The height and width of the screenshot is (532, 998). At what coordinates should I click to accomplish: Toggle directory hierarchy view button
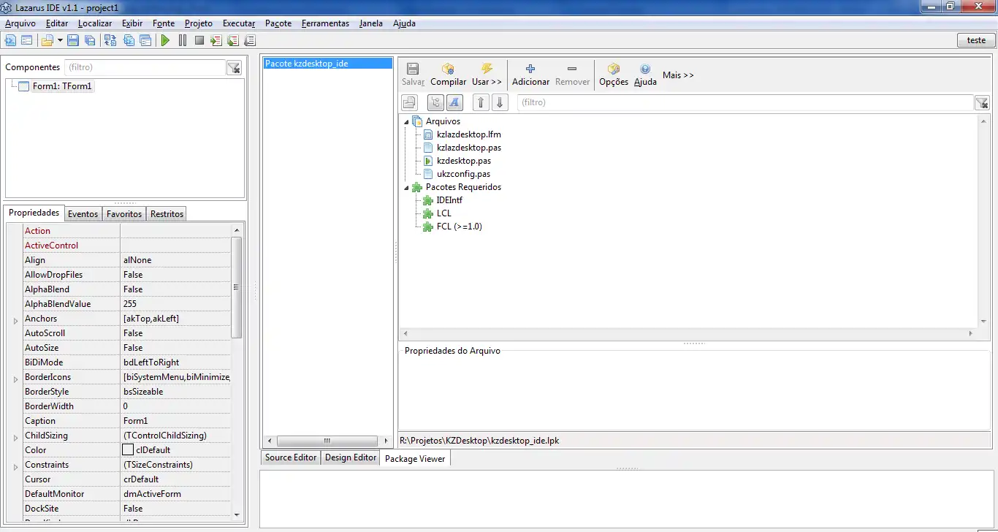435,102
